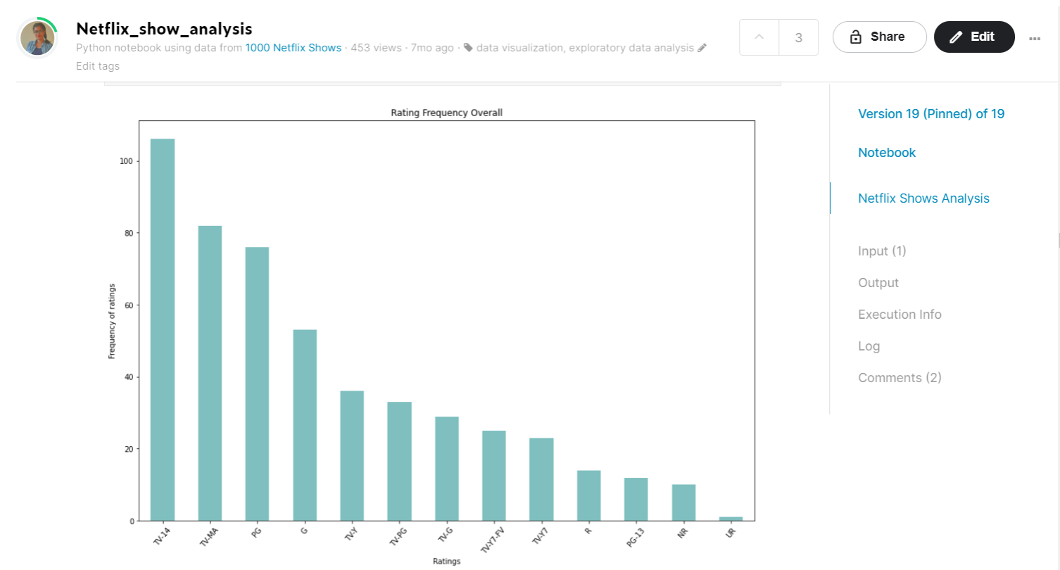Open Comments (2) section
The width and height of the screenshot is (1060, 570).
[x=900, y=378]
